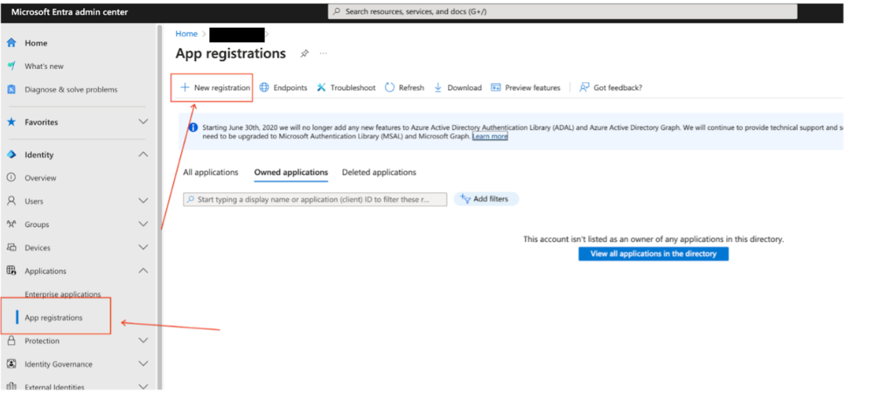Expand the Users section in sidebar
Viewport: 883px width, 408px height.
coord(142,201)
